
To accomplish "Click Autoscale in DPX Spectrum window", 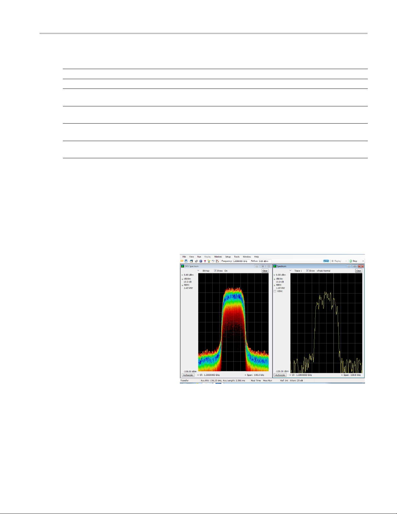I will pos(188,375).
